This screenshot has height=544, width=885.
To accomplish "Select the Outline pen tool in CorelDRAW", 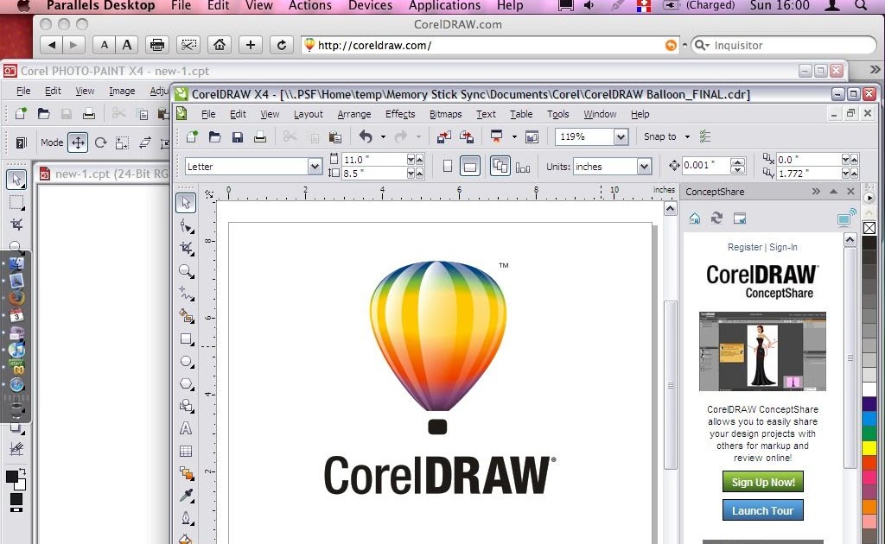I will [186, 518].
